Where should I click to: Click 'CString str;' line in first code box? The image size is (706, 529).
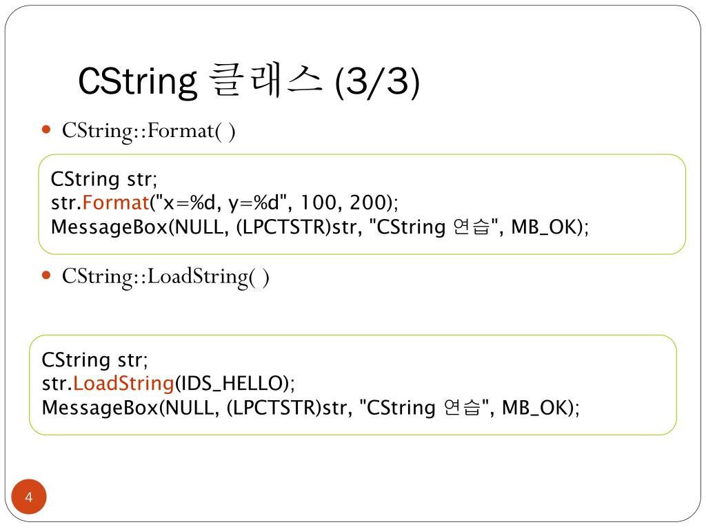104,179
